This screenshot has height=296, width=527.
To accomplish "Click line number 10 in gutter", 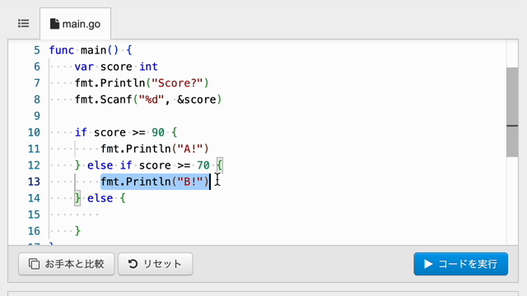I will pyautogui.click(x=34, y=132).
